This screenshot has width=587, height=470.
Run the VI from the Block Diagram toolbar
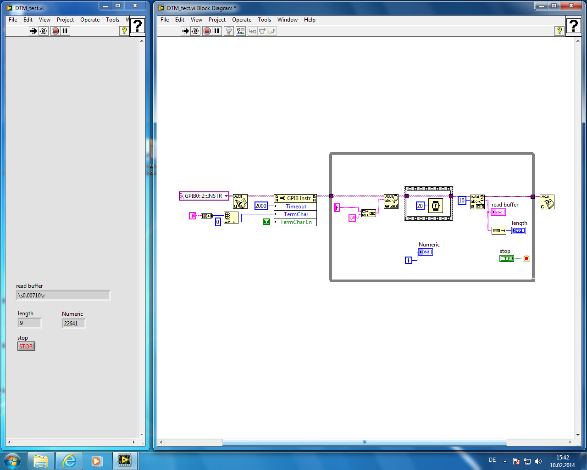[x=185, y=31]
